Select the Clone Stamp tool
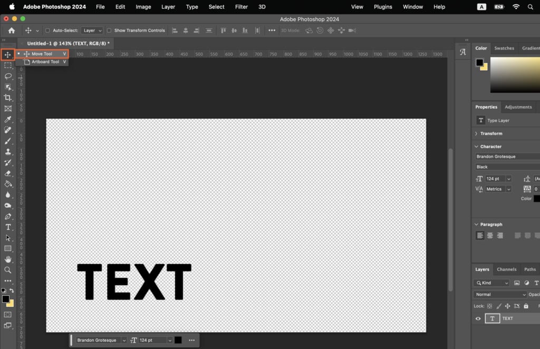The height and width of the screenshot is (349, 540). (8, 152)
